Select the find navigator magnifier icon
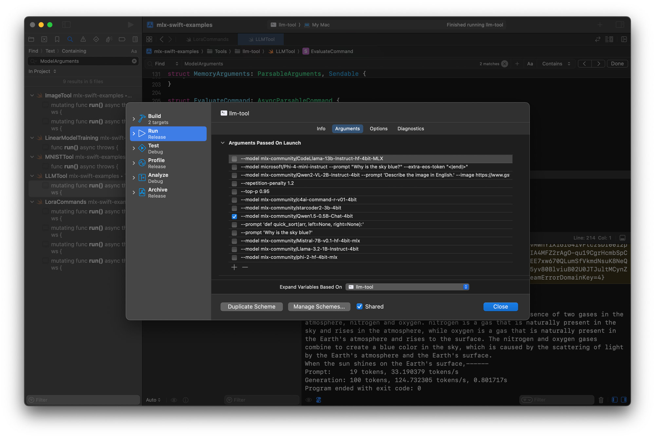 coord(70,39)
